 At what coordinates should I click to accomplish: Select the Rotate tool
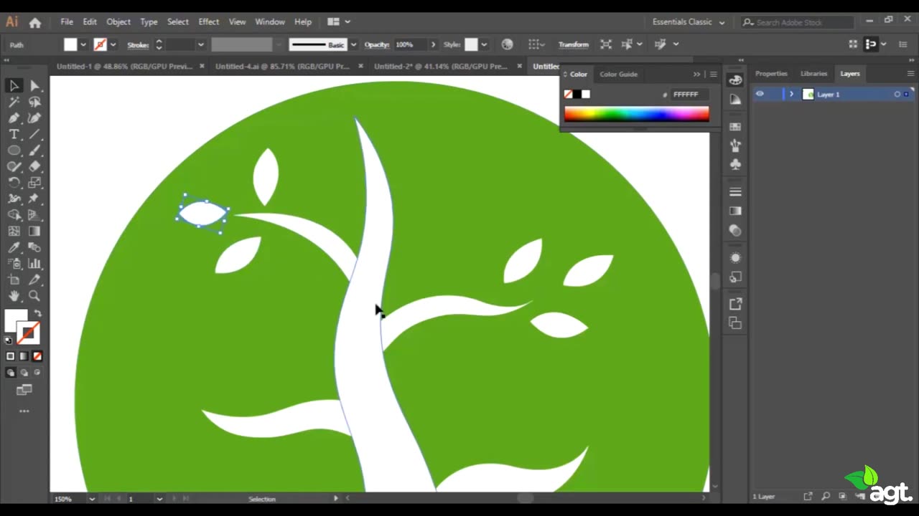pyautogui.click(x=14, y=183)
